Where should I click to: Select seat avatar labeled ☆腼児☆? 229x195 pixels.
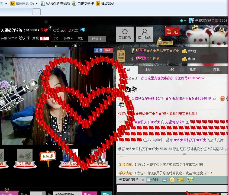(70, 159)
